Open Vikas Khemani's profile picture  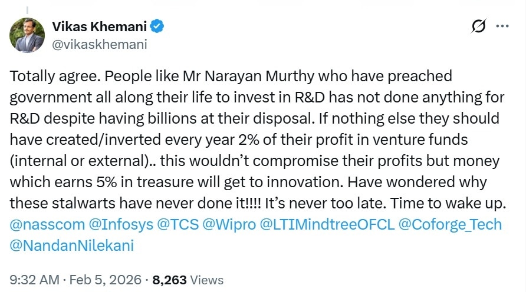27,35
